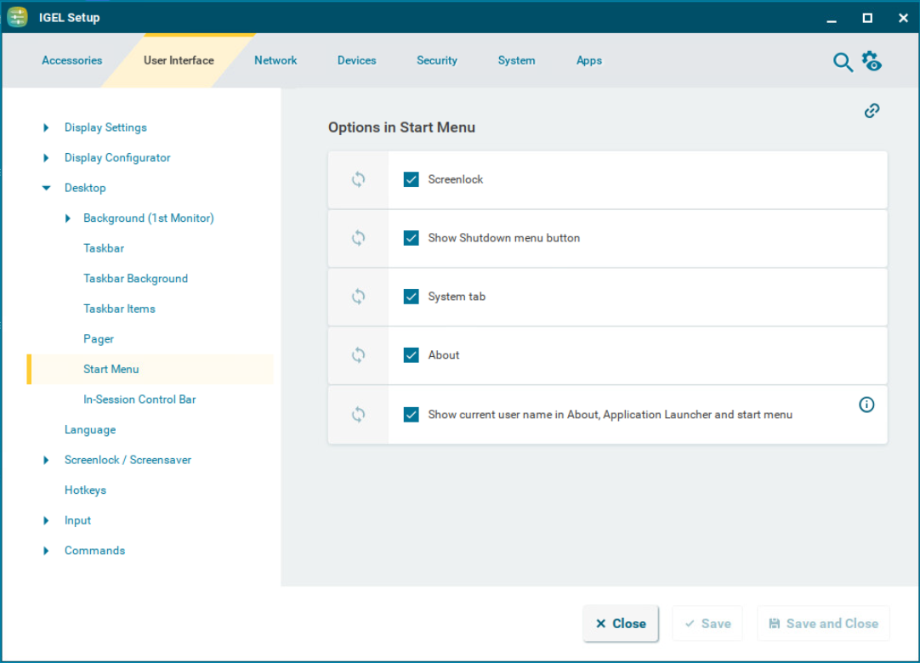Screen dimensions: 920x663
Task: Click the gear-and-eye settings view icon
Action: point(872,61)
